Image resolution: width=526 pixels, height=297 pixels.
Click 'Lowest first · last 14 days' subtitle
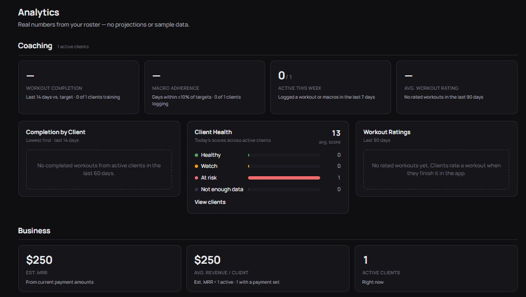pyautogui.click(x=52, y=140)
